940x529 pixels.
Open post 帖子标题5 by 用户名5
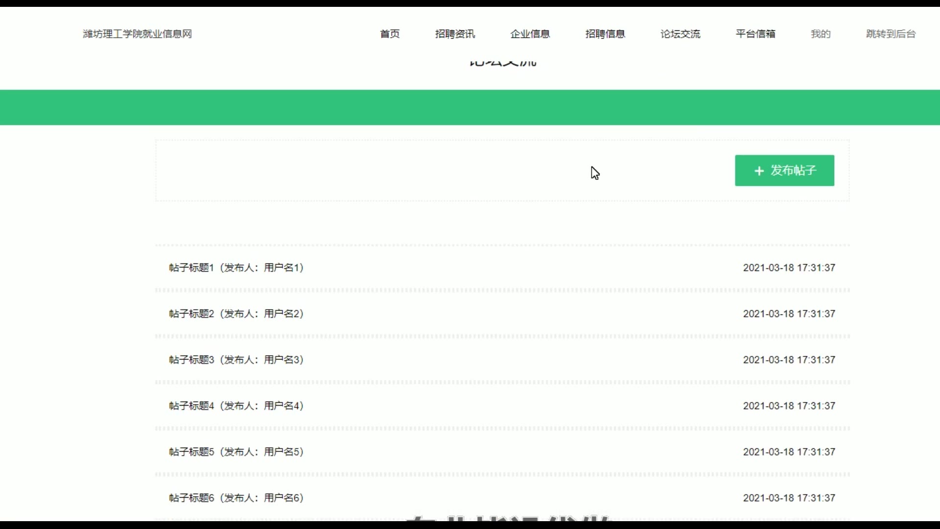coord(236,452)
